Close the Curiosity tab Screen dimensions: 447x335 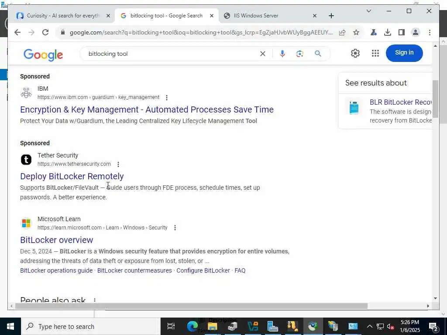108,16
